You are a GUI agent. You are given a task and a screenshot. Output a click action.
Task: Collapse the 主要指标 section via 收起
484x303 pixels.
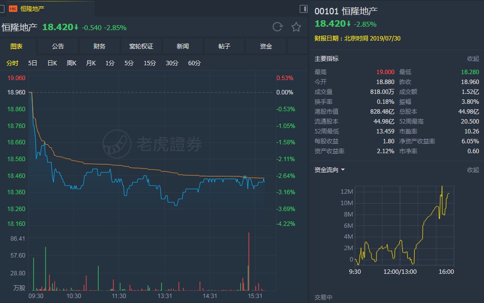coord(473,58)
